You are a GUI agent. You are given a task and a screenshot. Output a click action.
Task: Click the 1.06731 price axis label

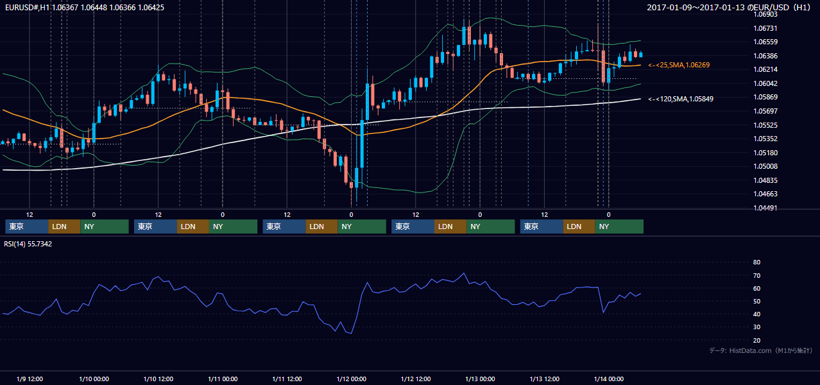(765, 28)
